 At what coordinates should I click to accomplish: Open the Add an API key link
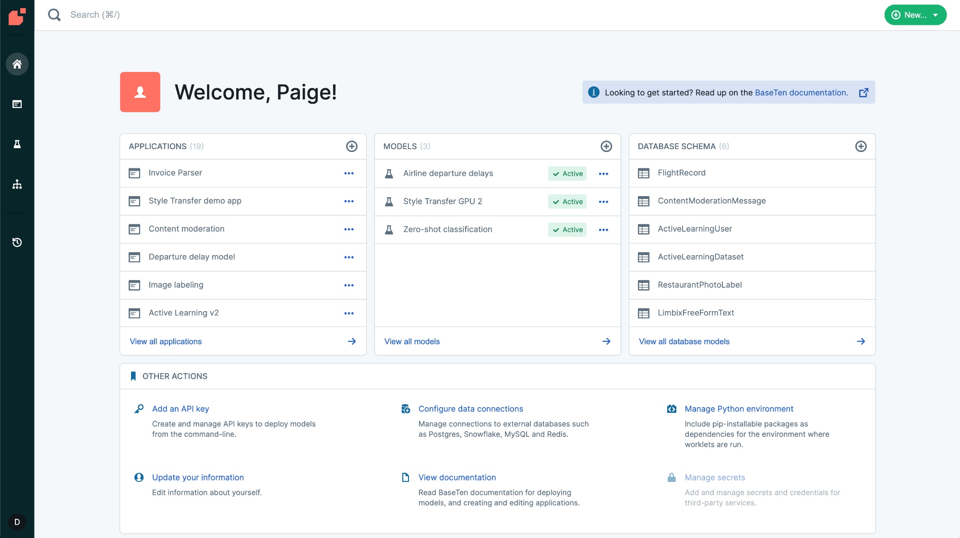[180, 409]
